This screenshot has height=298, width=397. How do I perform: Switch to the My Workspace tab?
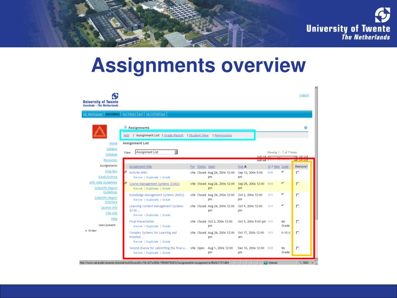[x=93, y=114]
